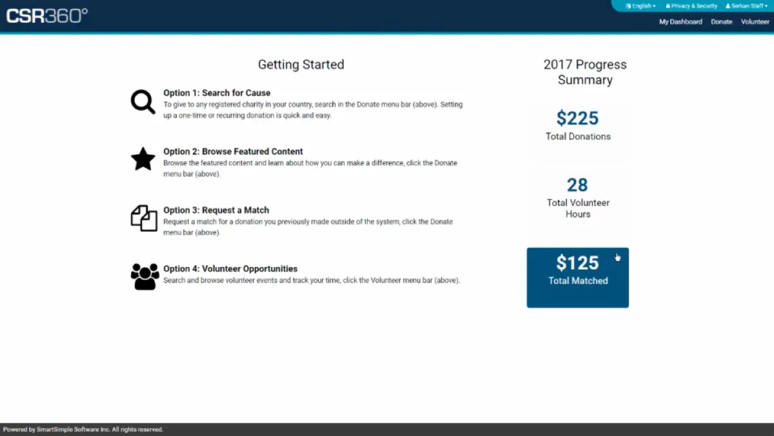Expand the English language dropdown
Viewport: 774px width, 436px height.
(641, 6)
